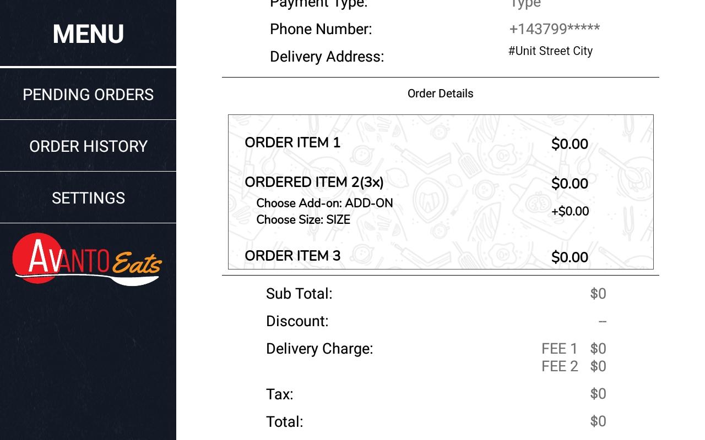705x440 pixels.
Task: Click the +$0.00 add-on price
Action: (x=570, y=211)
